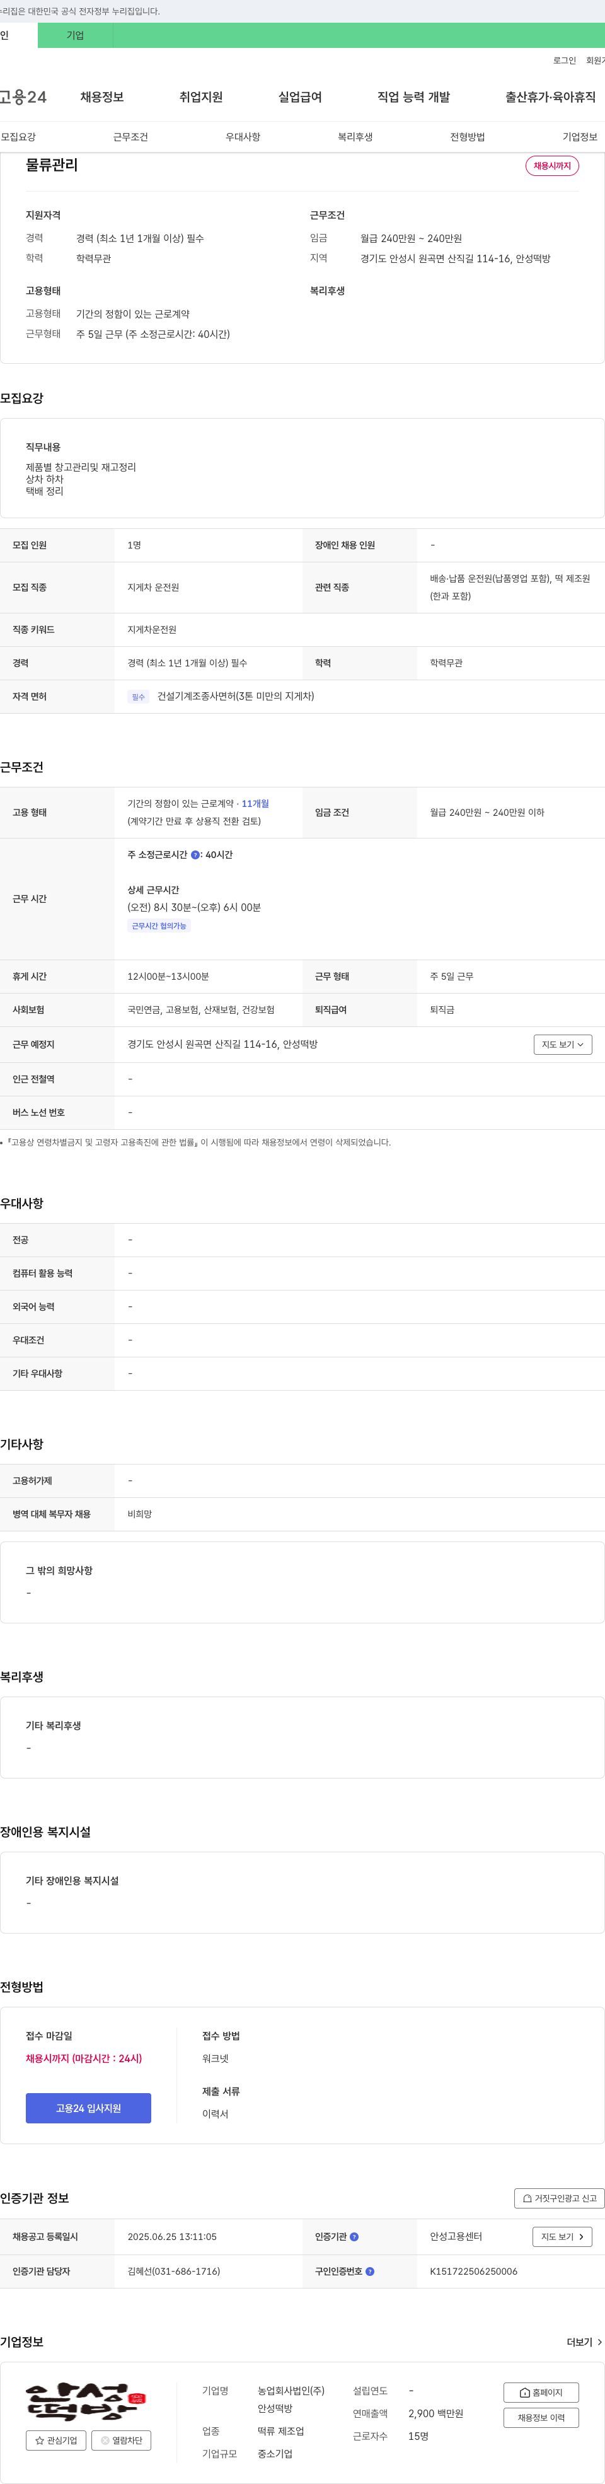Click 2,900 백만원 annual sales value
Viewport: 605px width, 2484px height.
(435, 2413)
